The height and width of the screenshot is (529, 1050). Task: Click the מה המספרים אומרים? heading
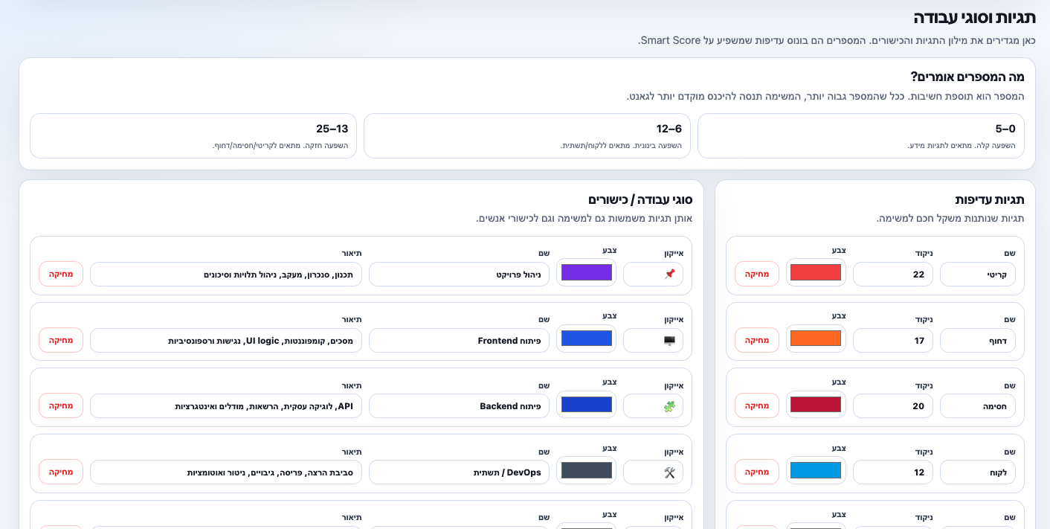coord(967,76)
